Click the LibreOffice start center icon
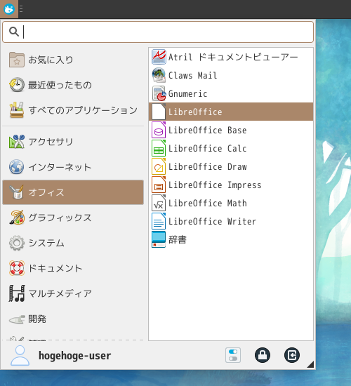This screenshot has width=351, height=386. 159,112
